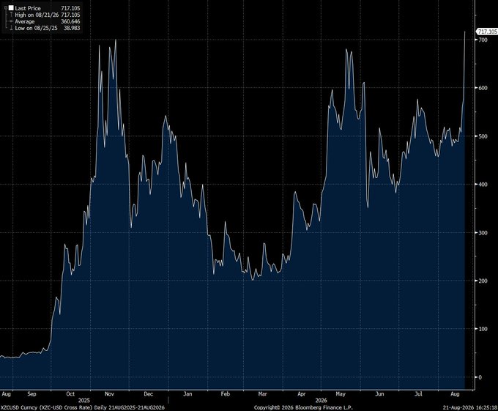The height and width of the screenshot is (411, 498).
Task: Click the 500 y-axis label
Action: click(x=483, y=136)
